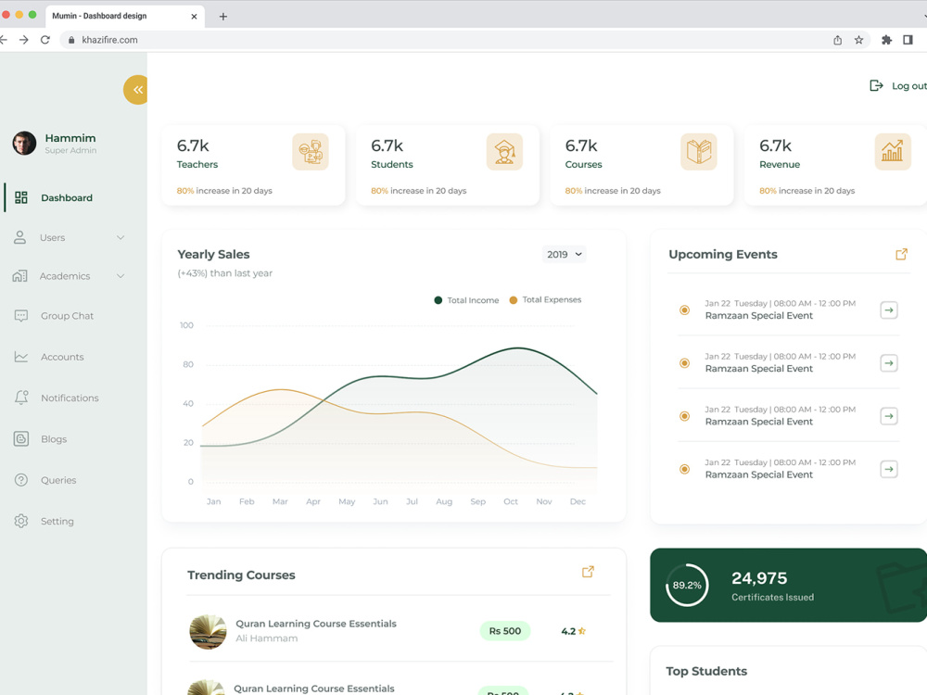Open the Dashboard menu item
The height and width of the screenshot is (695, 927).
point(66,197)
